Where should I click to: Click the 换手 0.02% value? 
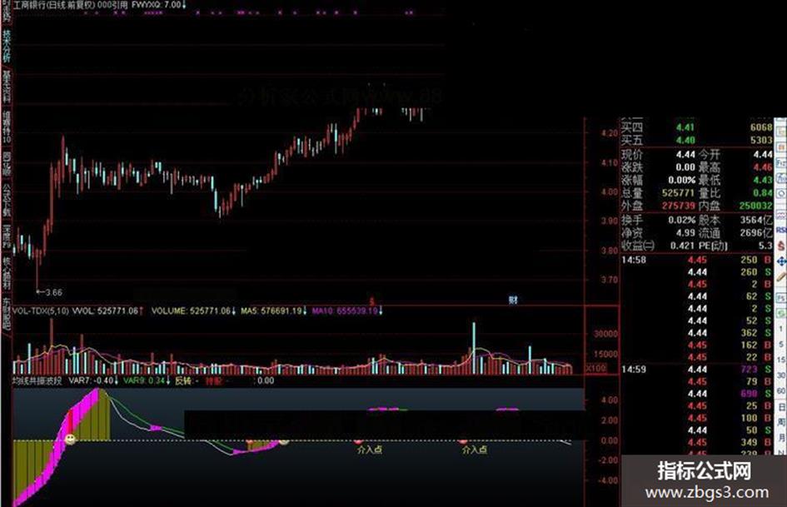pos(681,220)
